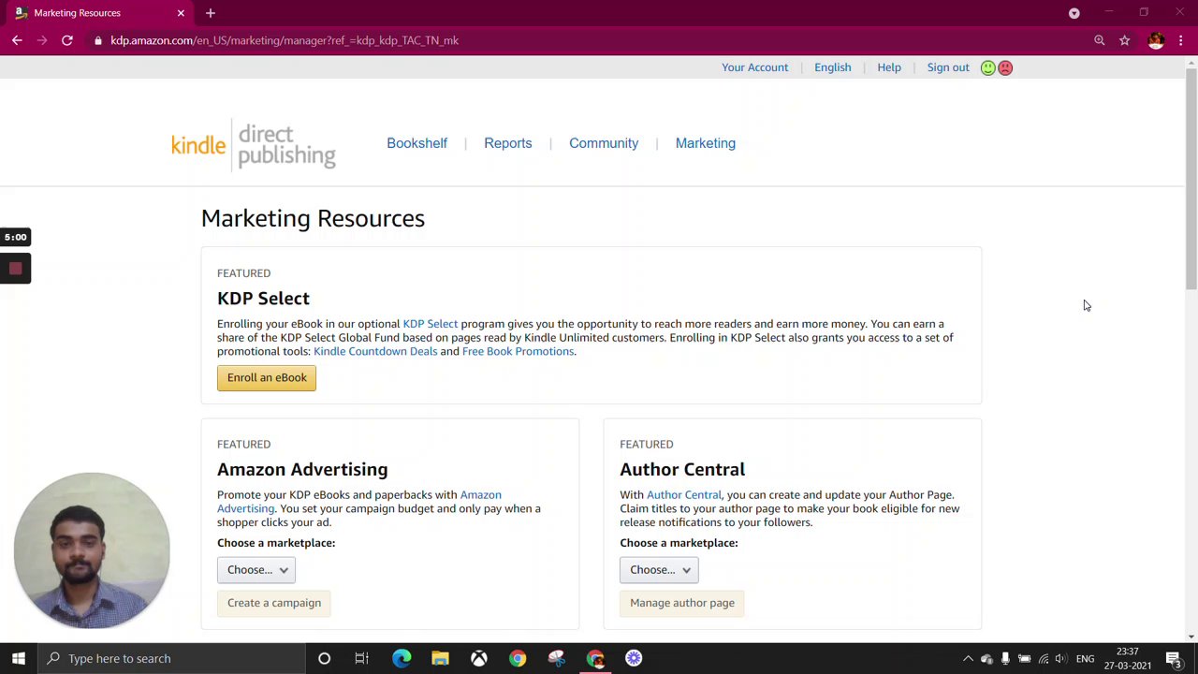Click the Kindle Direct Publishing logo
1198x674 pixels.
click(253, 144)
